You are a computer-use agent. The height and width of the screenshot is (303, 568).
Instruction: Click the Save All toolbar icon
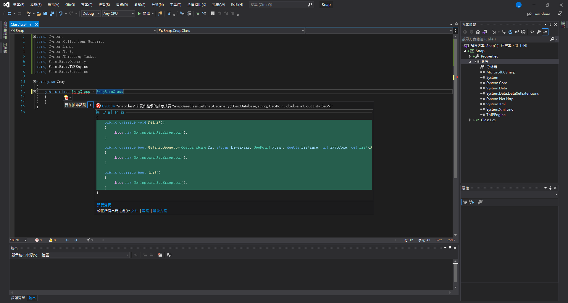pyautogui.click(x=52, y=14)
